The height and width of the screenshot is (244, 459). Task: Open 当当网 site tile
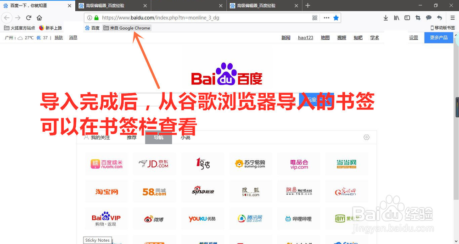tap(347, 164)
